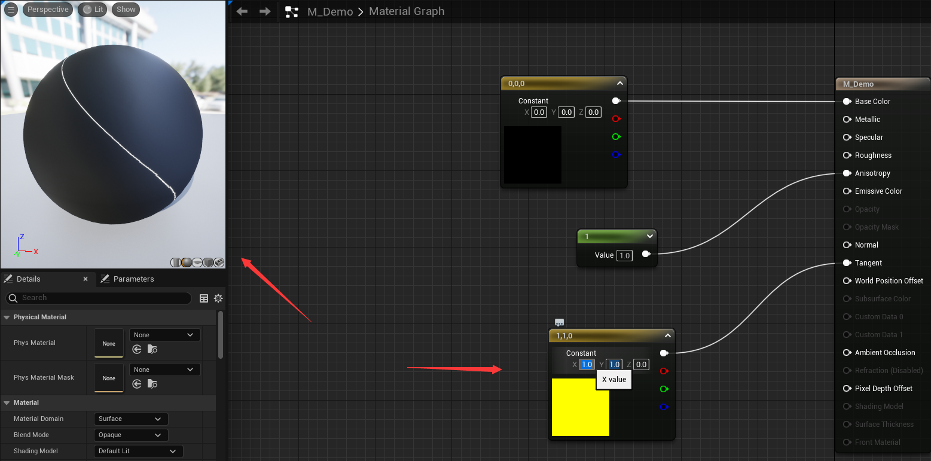Toggle Details property matrix table view

[204, 298]
